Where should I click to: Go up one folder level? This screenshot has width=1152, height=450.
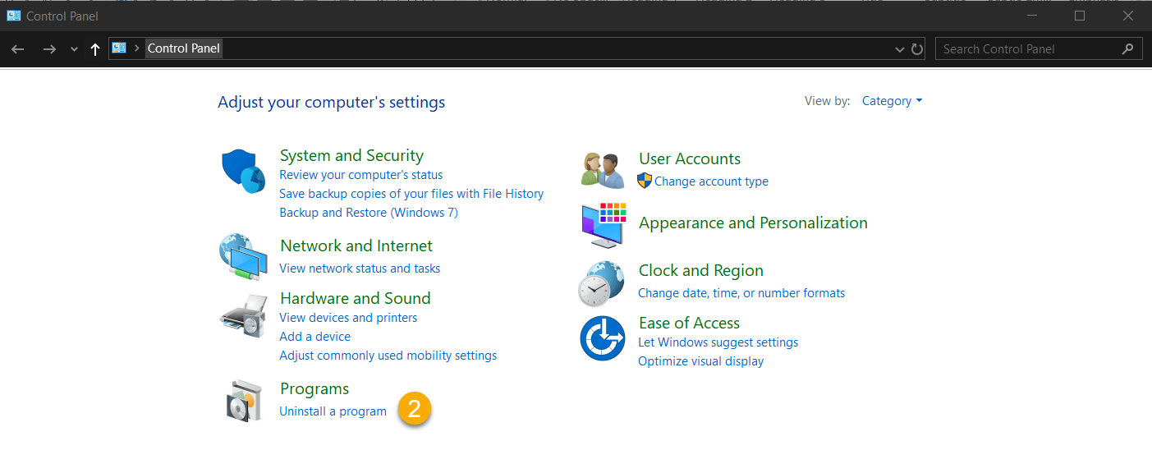point(95,49)
